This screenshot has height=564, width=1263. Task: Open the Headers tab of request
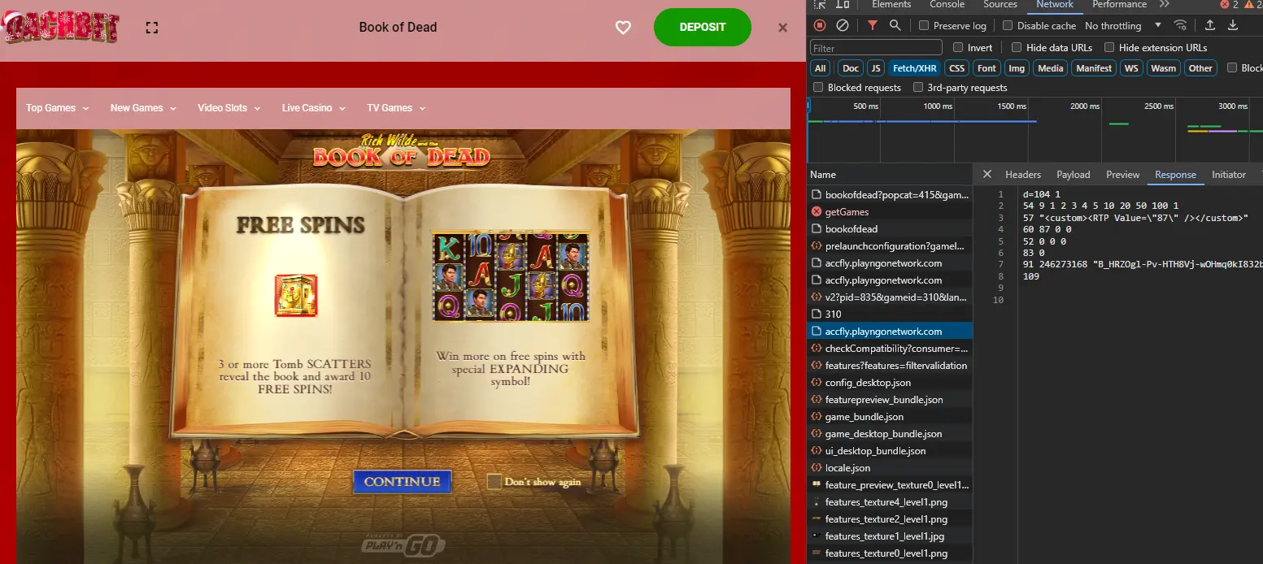(1022, 174)
